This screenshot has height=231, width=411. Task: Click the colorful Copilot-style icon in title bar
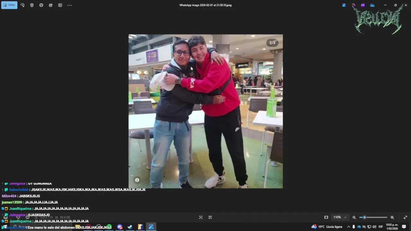pyautogui.click(x=354, y=5)
